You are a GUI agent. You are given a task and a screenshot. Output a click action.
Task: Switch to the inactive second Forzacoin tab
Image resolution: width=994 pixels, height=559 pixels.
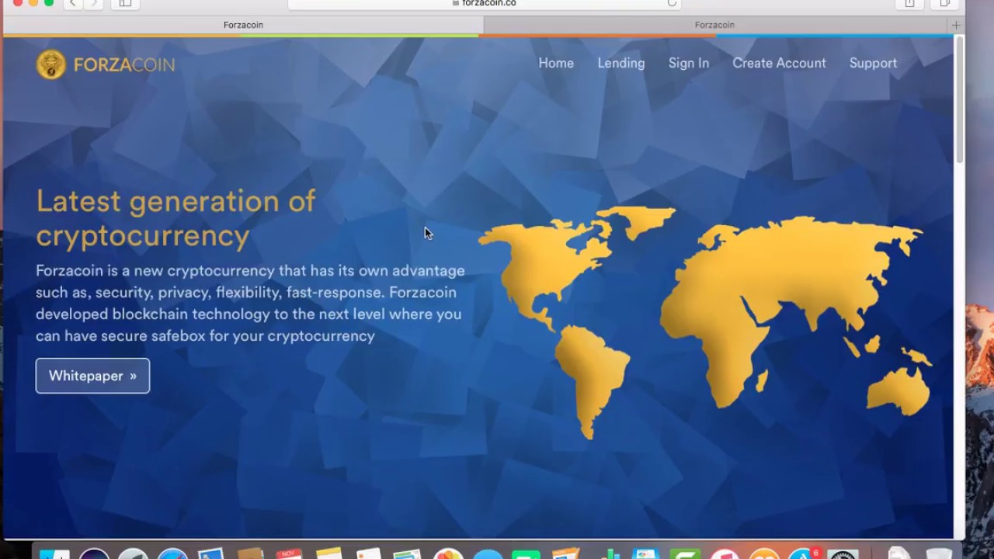tap(714, 25)
